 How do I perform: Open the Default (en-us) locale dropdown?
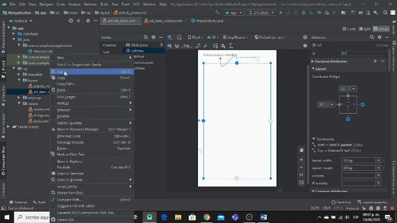[x=270, y=37]
